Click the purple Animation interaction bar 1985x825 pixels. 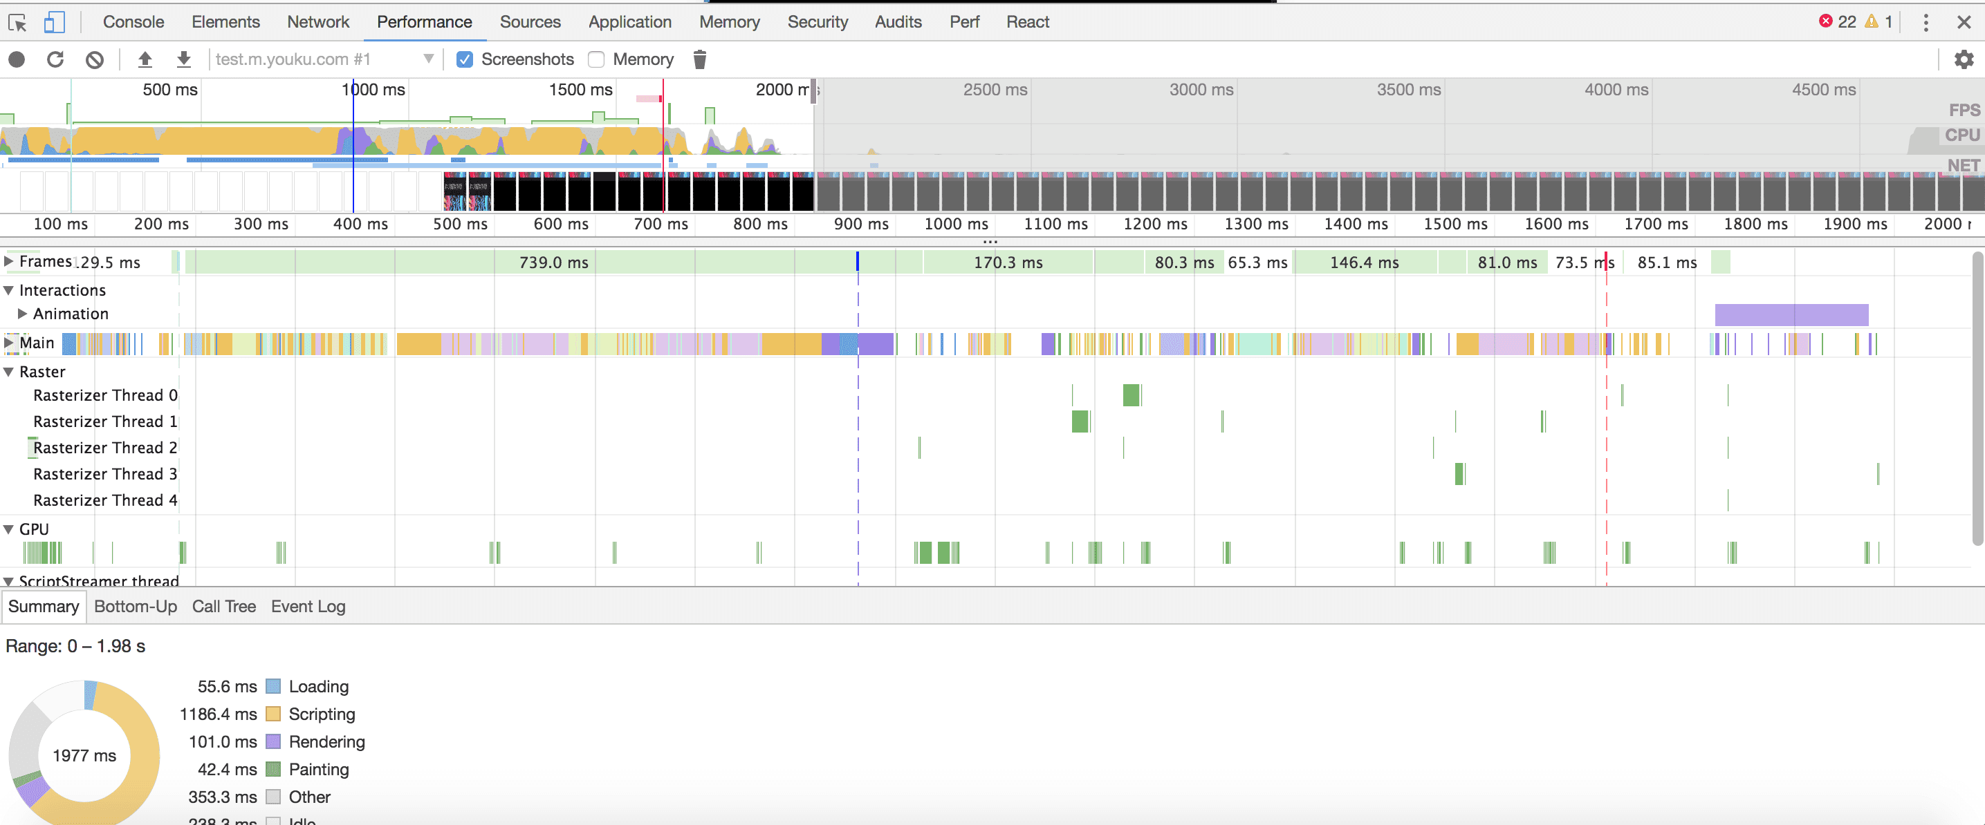[1791, 314]
